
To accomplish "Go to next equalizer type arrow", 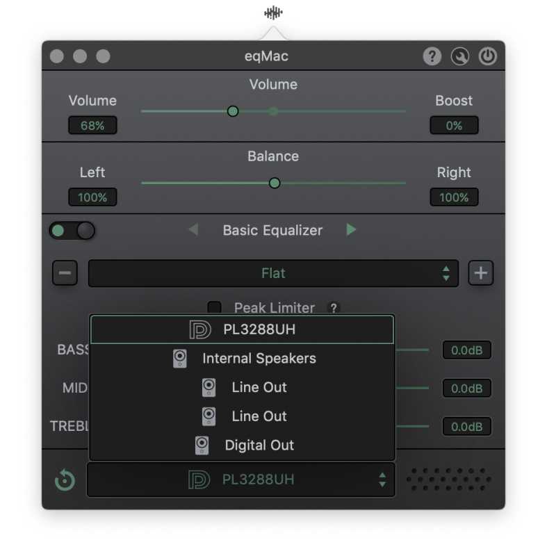I will point(351,229).
